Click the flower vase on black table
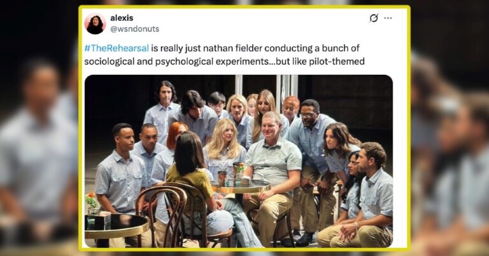 [x=93, y=204]
